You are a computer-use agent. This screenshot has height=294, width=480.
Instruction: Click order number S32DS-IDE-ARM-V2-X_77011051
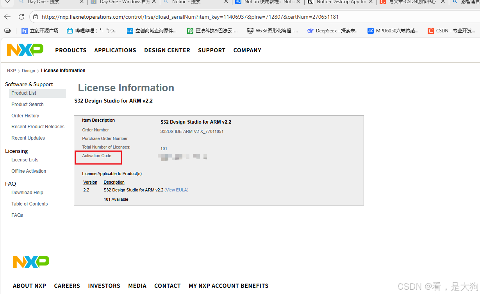[192, 132]
